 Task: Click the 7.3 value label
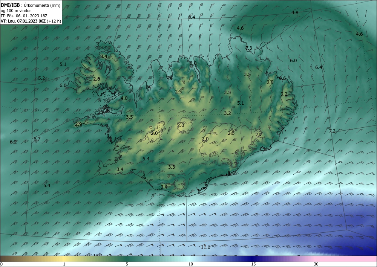[x=249, y=48]
